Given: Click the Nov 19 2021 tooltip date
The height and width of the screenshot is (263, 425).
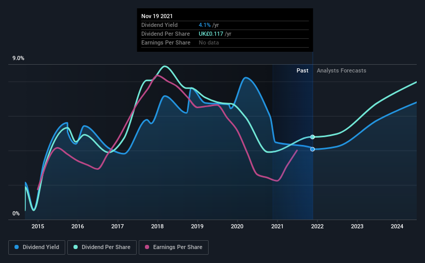Looking at the screenshot, I should click(x=157, y=16).
